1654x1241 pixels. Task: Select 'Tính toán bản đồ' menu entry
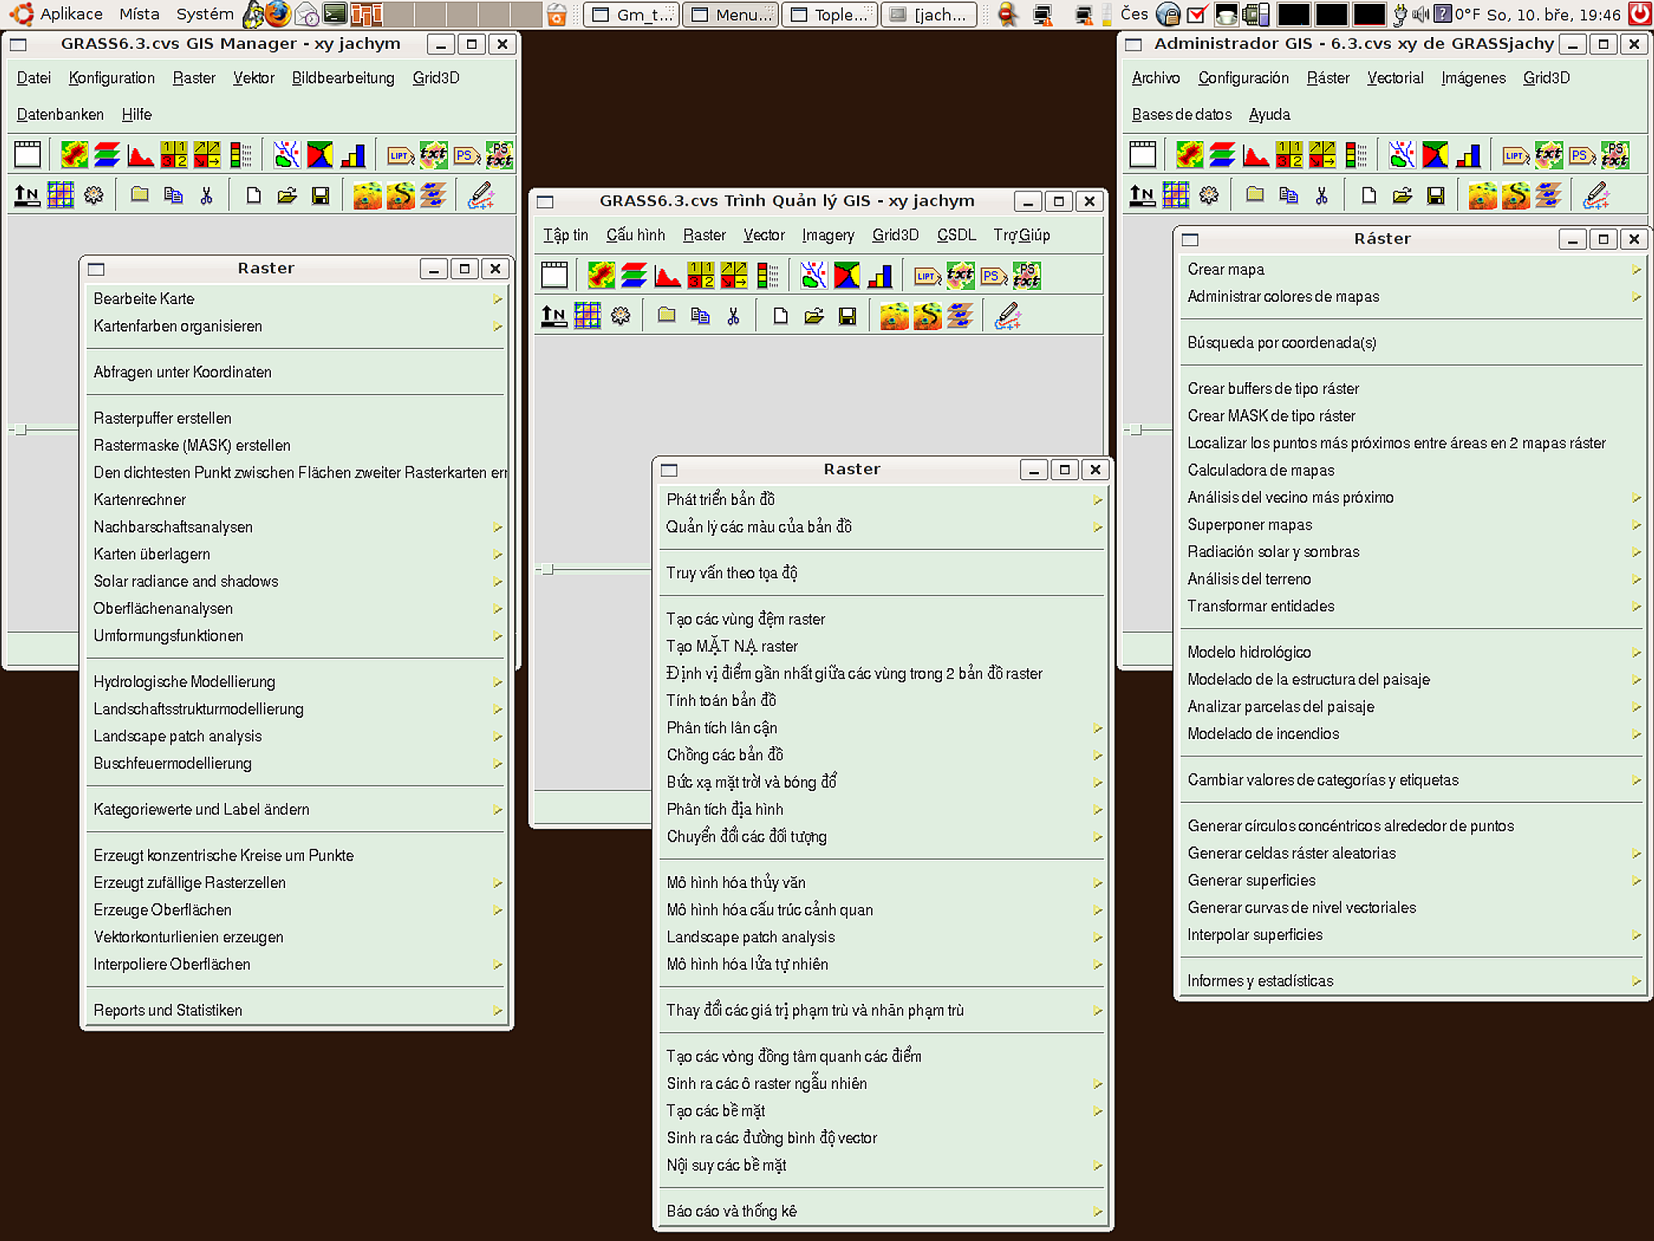[x=883, y=700]
